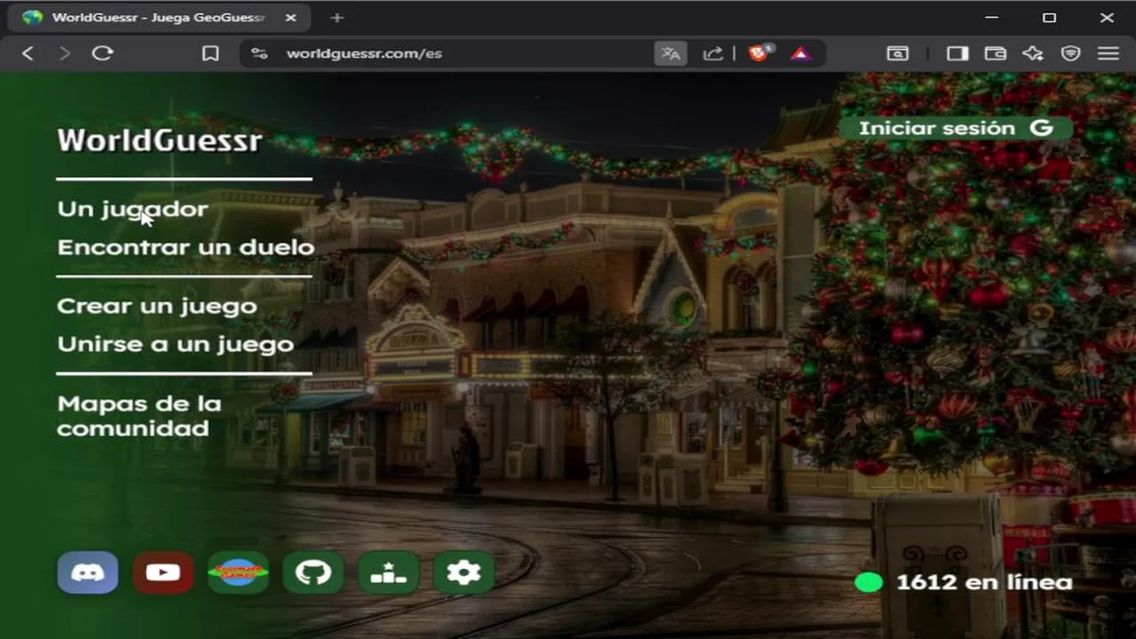Open the Leo AI sparkle icon
The height and width of the screenshot is (639, 1136).
[x=1033, y=53]
